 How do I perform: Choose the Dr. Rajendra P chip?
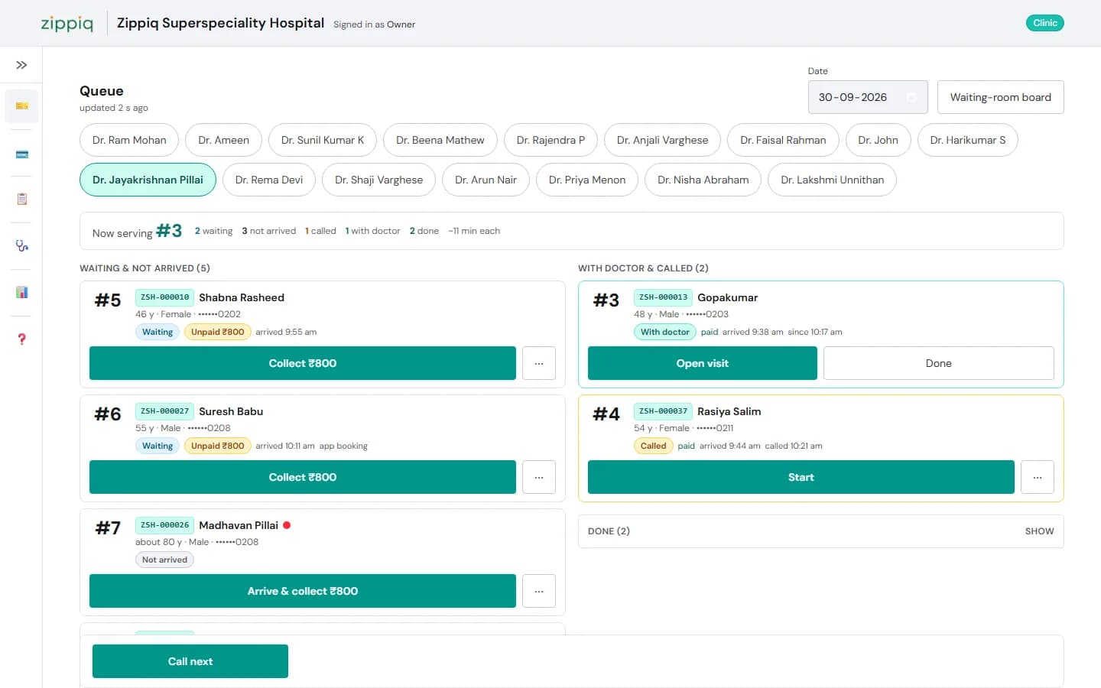point(550,140)
